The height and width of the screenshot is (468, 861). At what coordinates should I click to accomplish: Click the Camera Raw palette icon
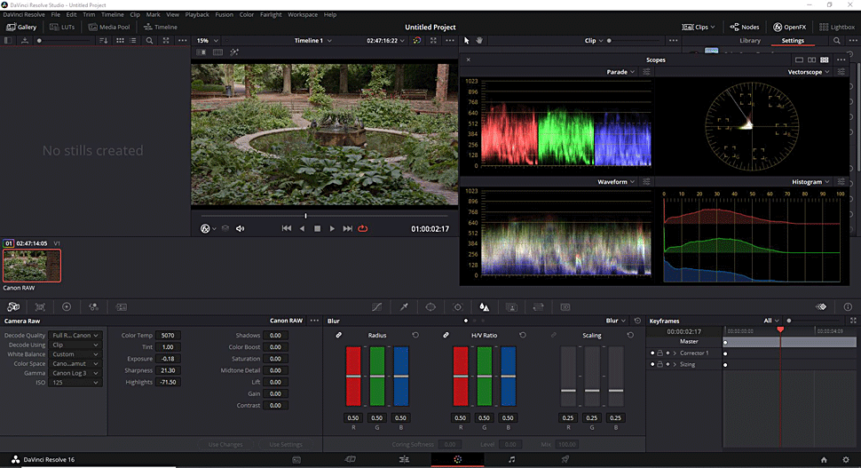pyautogui.click(x=13, y=307)
